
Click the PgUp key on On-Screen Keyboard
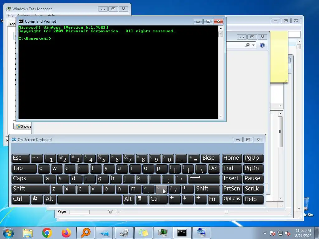point(253,158)
